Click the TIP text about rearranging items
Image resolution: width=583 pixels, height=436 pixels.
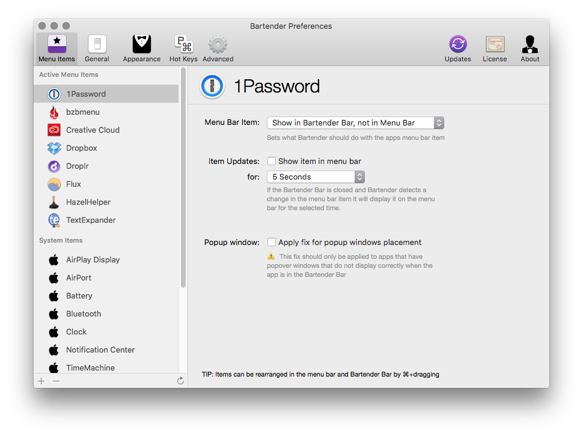coord(320,374)
